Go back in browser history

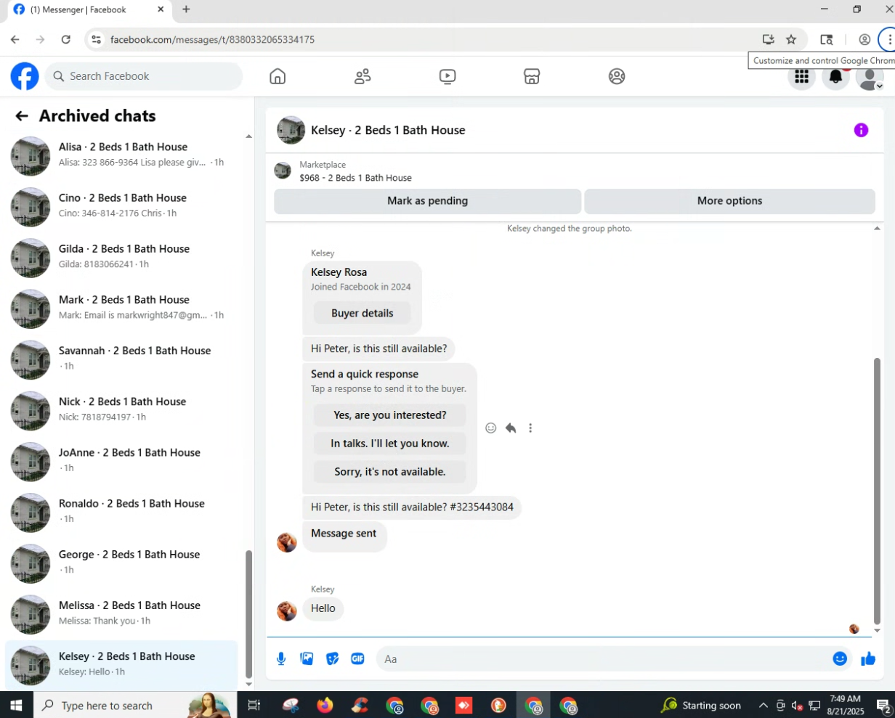click(x=15, y=40)
